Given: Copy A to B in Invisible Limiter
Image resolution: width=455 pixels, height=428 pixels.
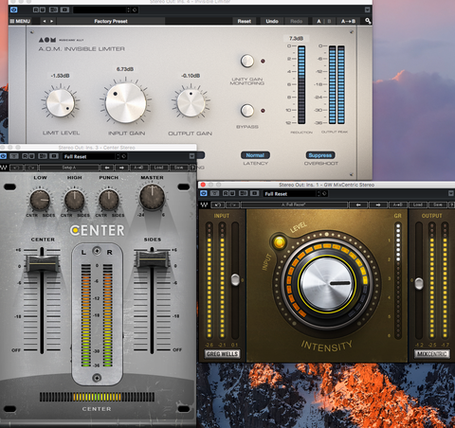Looking at the screenshot, I should [348, 21].
